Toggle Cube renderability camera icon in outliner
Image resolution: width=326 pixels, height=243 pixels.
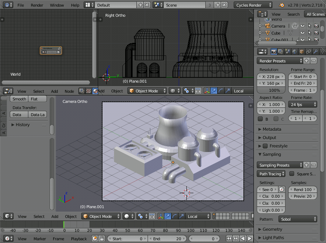[x=316, y=33]
